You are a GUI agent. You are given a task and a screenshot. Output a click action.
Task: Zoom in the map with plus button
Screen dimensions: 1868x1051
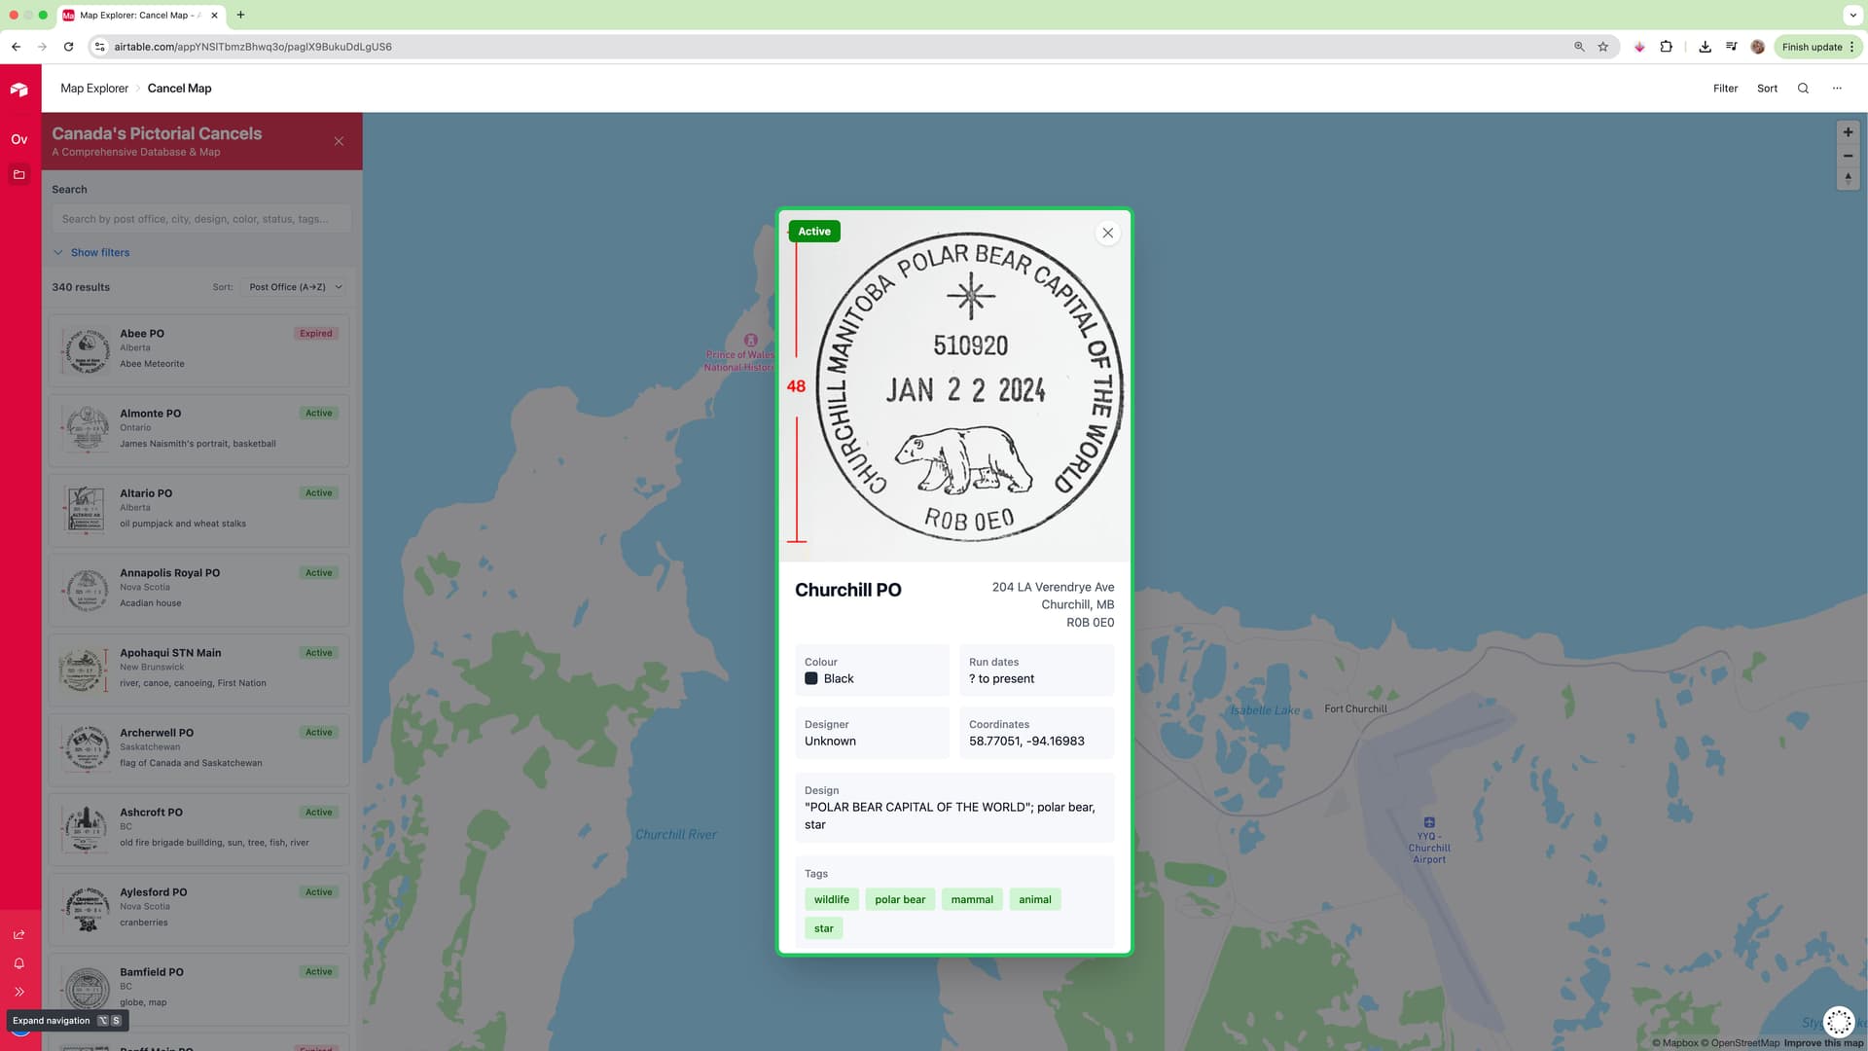1848,132
